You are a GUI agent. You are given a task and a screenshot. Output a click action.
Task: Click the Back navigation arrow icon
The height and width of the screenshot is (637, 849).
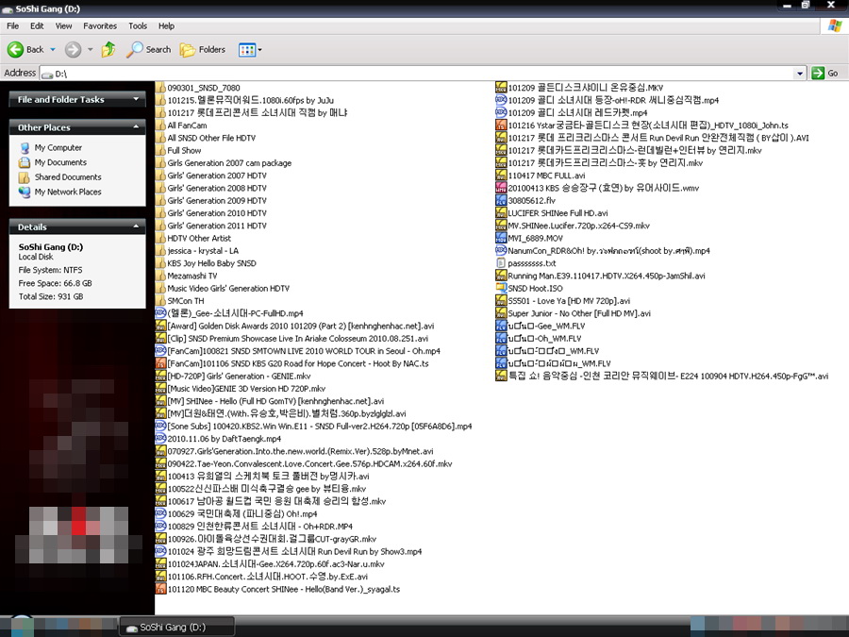15,49
